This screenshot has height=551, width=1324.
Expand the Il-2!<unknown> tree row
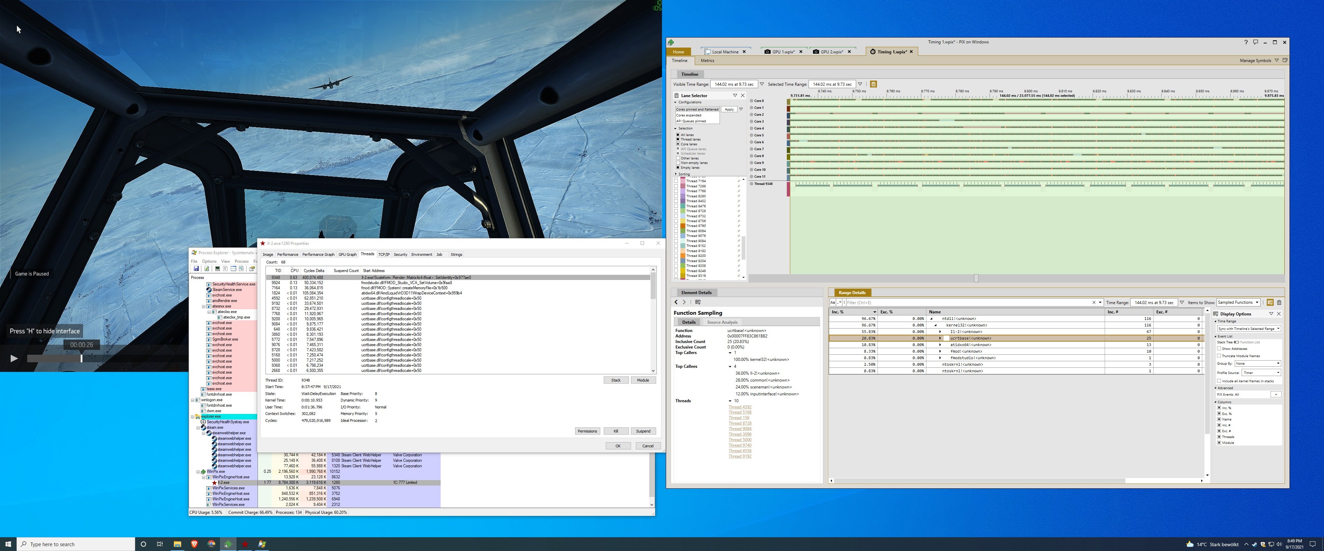940,332
